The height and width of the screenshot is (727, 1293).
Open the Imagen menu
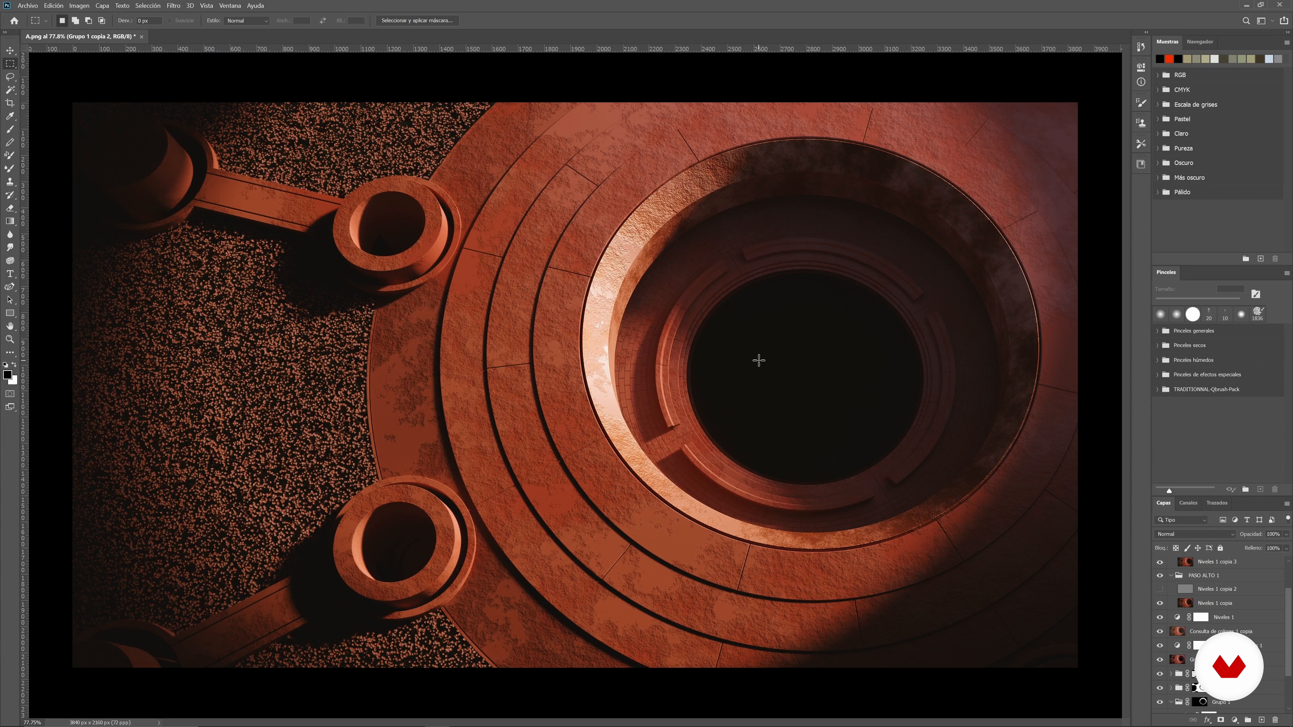click(79, 5)
